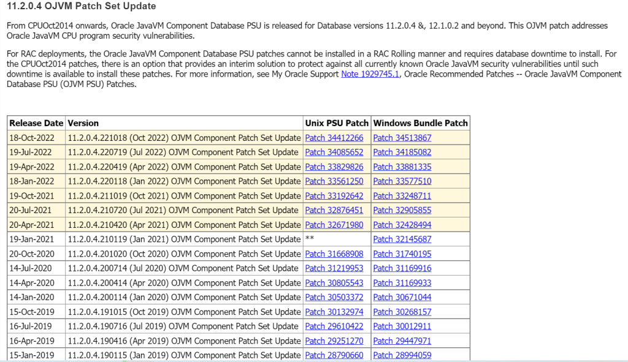Click Unix PSU Patch 32876451
628x362 pixels.
(334, 210)
